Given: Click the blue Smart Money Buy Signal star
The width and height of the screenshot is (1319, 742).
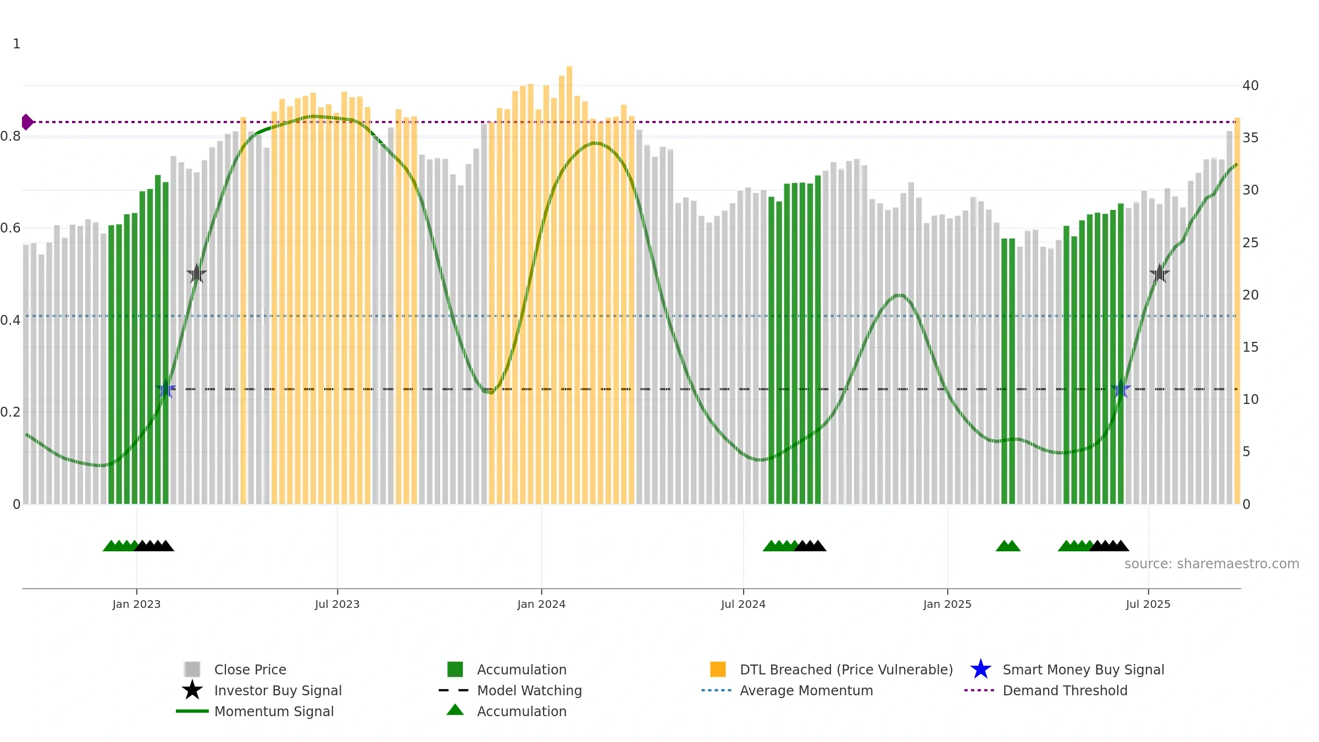Looking at the screenshot, I should 980,669.
